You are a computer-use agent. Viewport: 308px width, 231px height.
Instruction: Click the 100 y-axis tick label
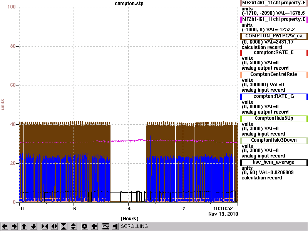[x=12, y=7]
